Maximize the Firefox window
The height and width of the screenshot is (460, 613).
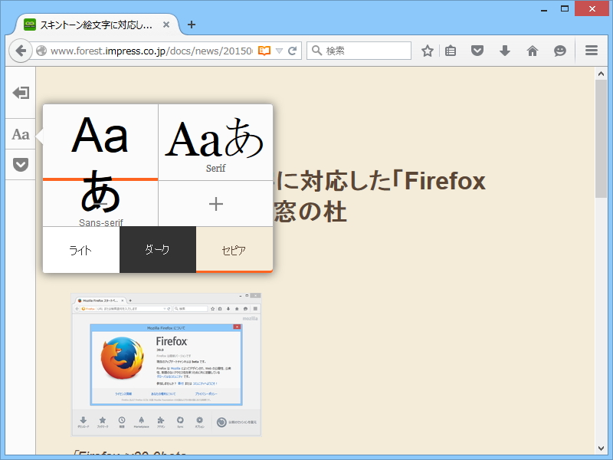(565, 8)
